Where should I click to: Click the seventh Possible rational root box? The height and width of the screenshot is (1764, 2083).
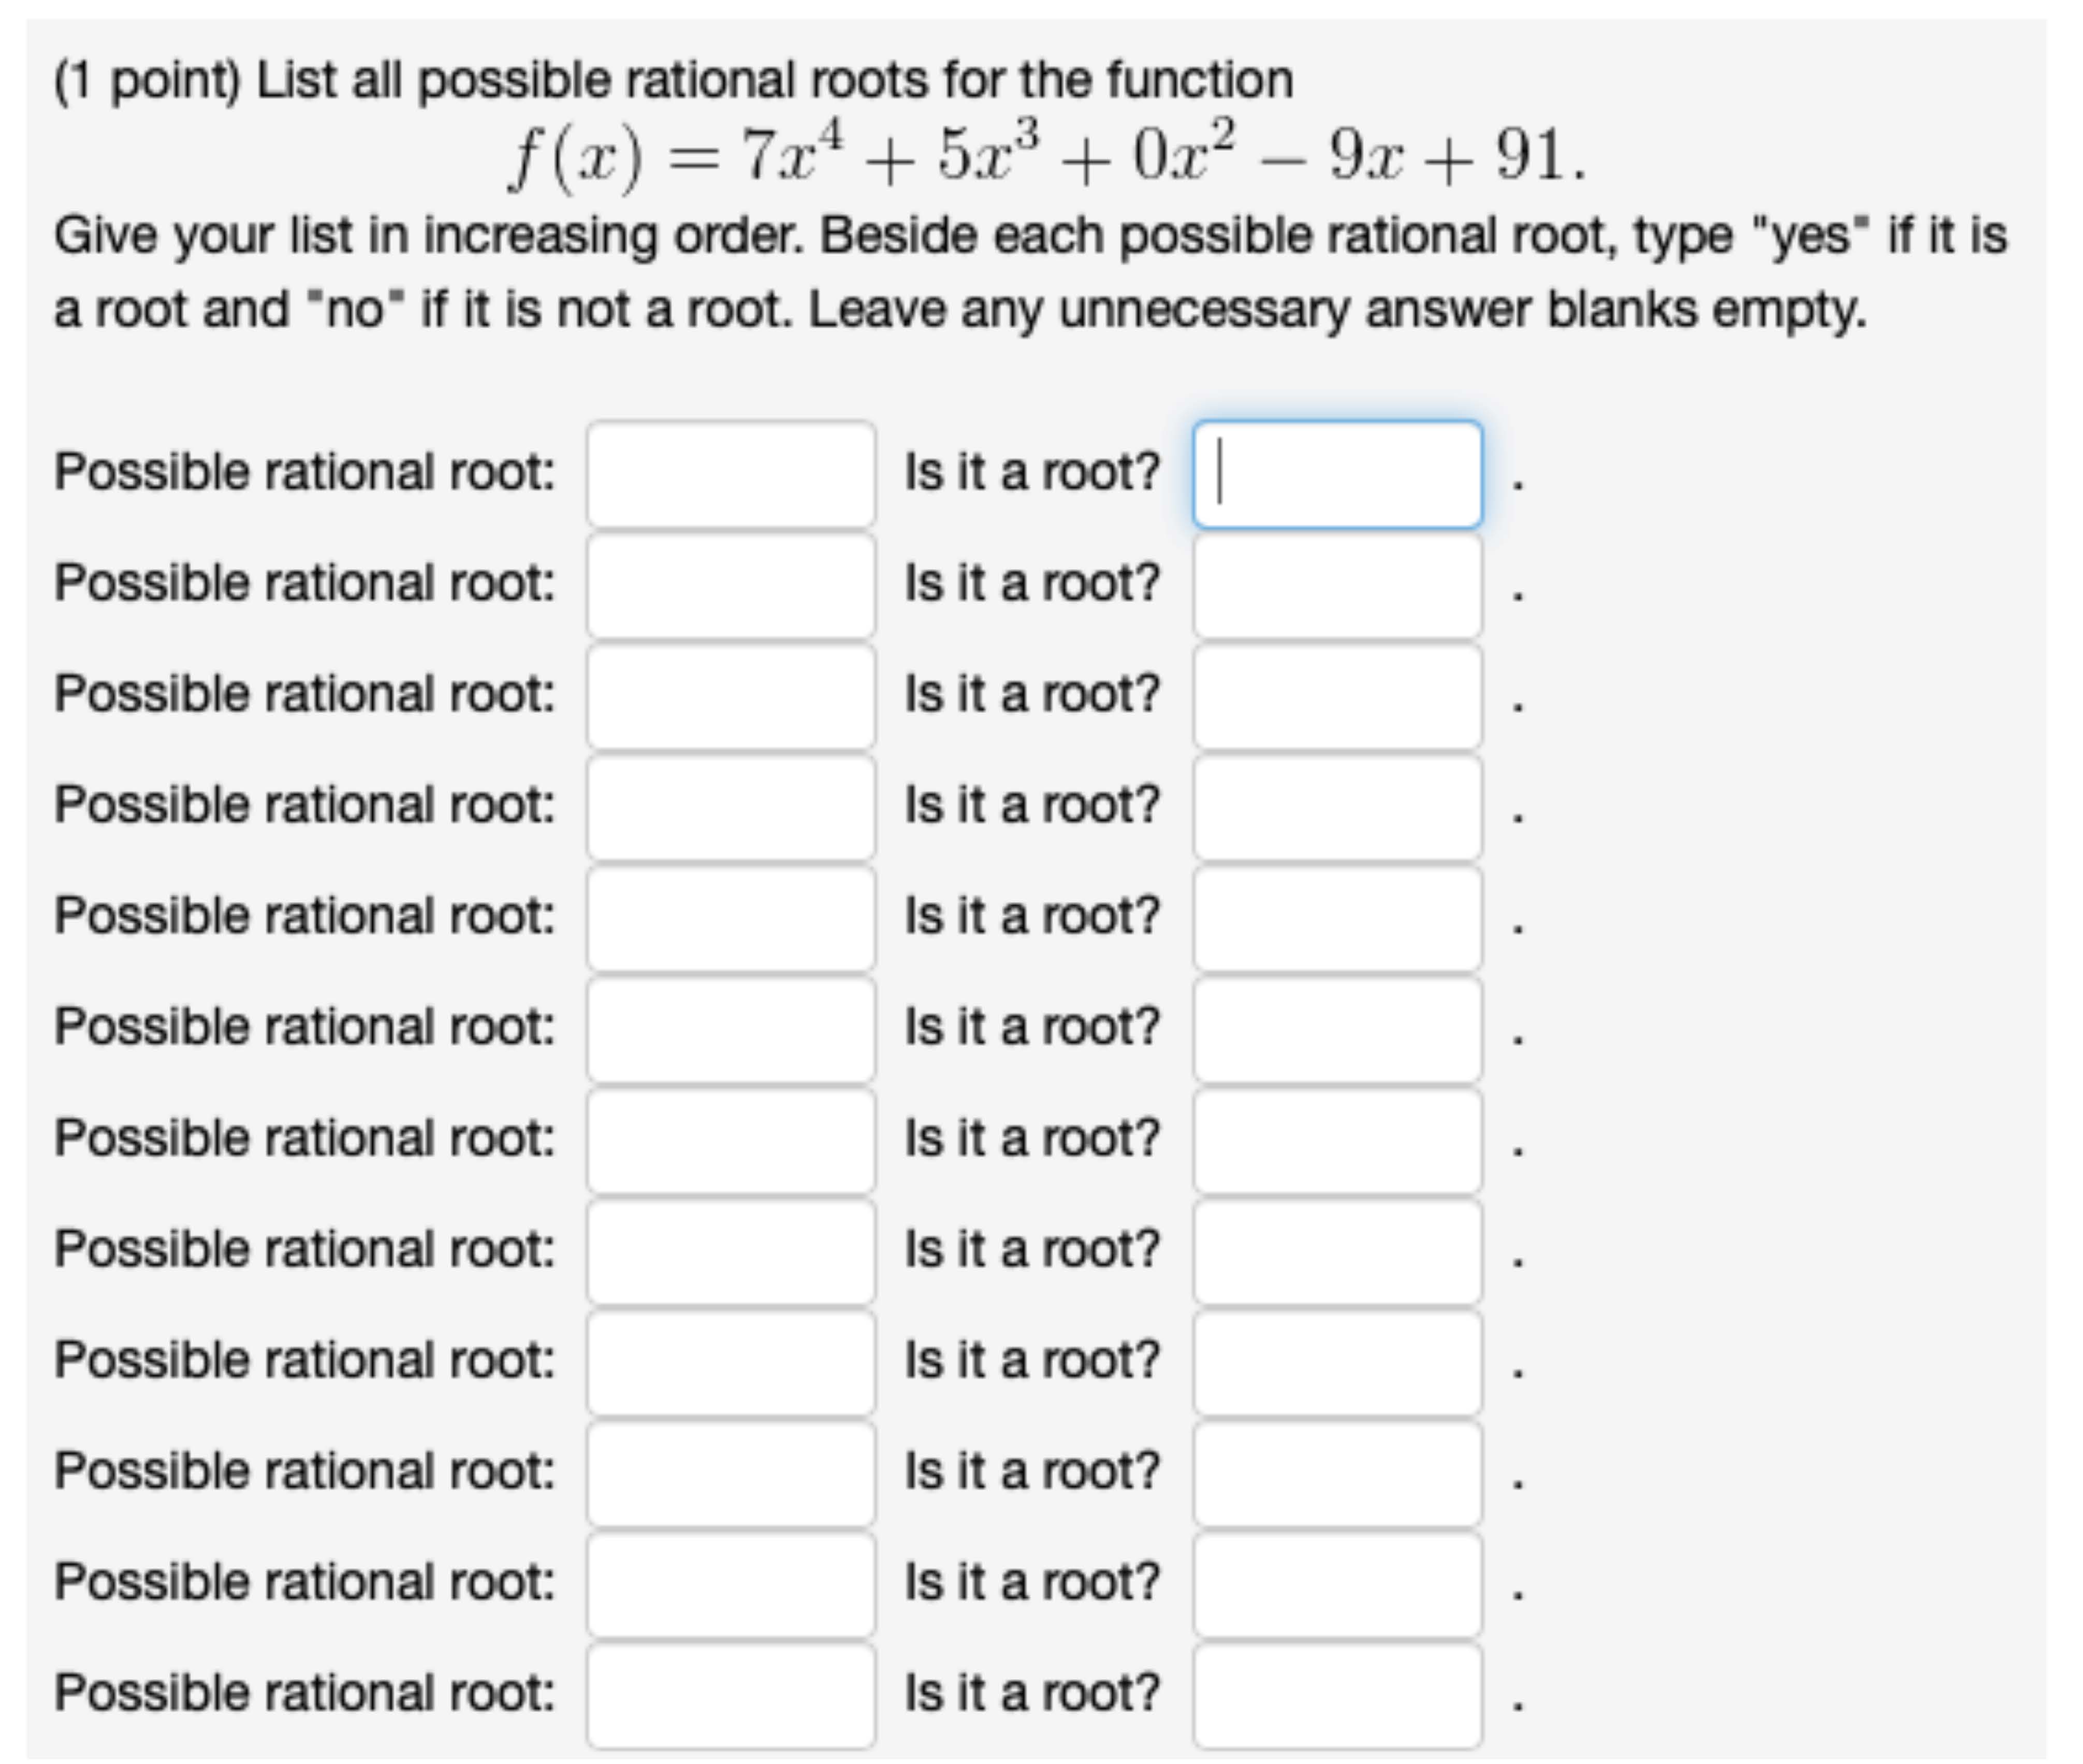[730, 1140]
